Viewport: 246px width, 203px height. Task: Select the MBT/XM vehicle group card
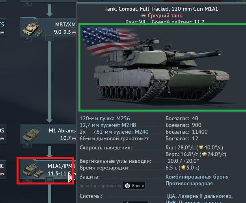click(x=48, y=27)
